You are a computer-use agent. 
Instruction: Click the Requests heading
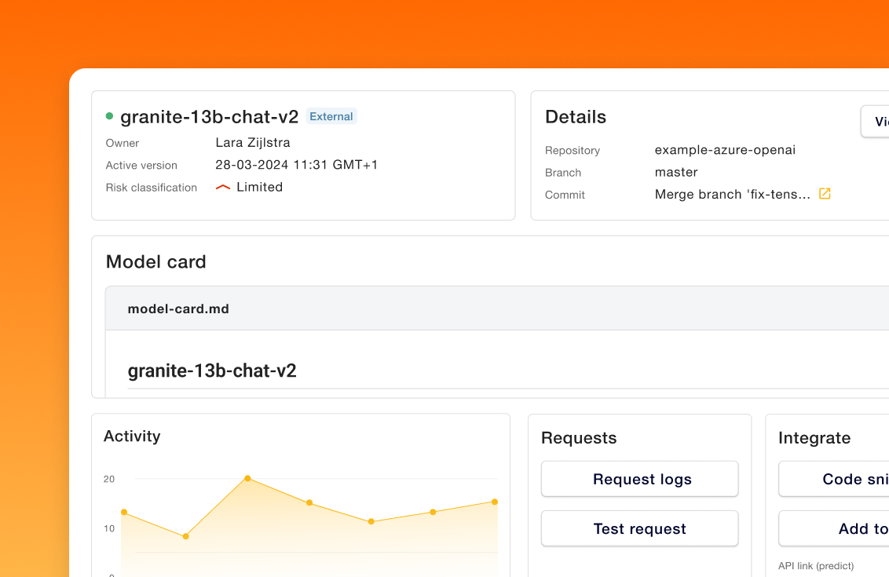pos(579,437)
